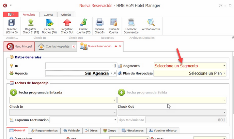The height and width of the screenshot is (139, 234).
Task: Switch to Cuenta ribbon tab
Action: (x=48, y=14)
